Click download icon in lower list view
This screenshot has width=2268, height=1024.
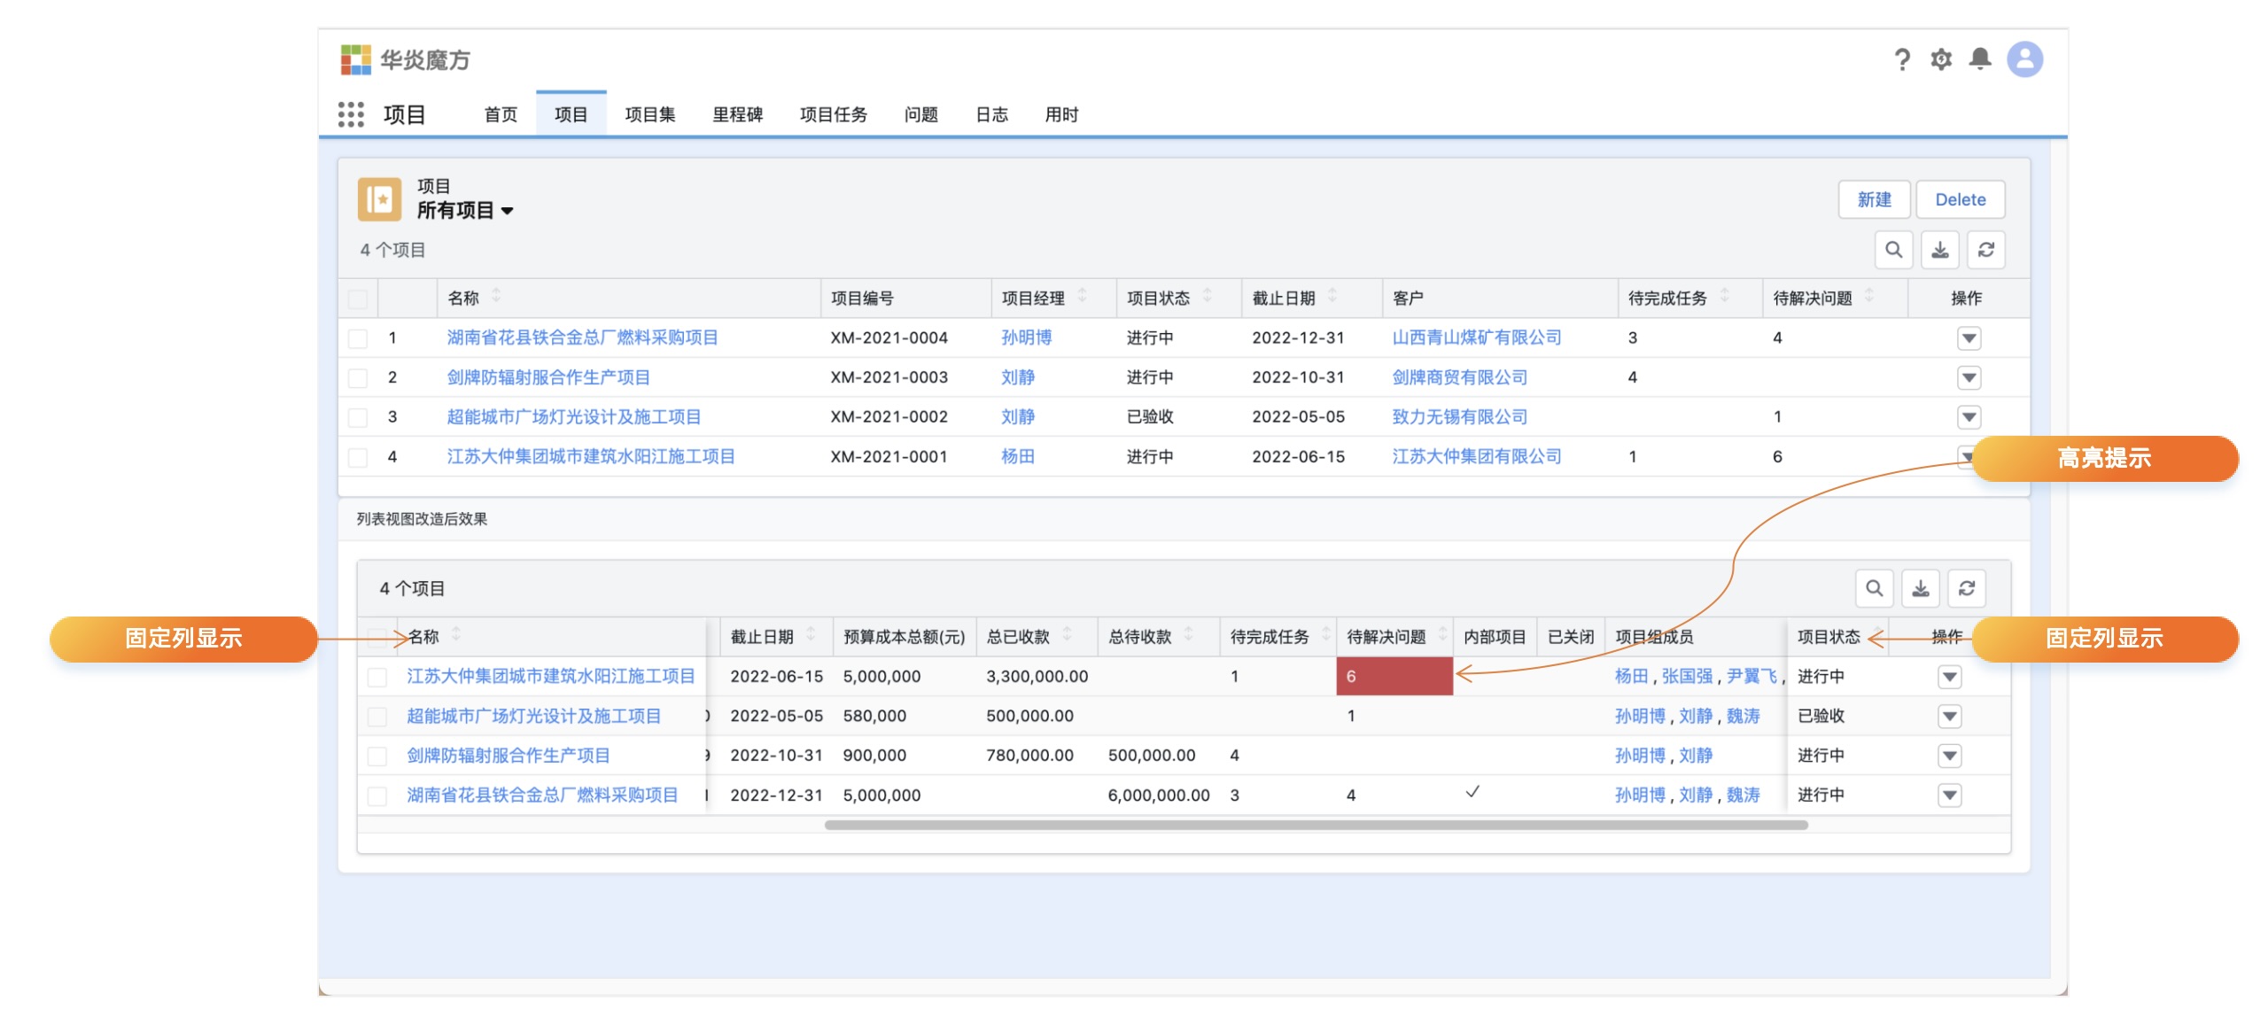click(x=1920, y=588)
